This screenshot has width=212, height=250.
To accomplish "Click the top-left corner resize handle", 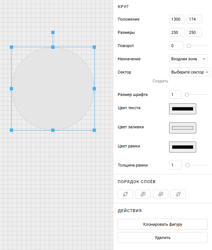I will coord(11,47).
